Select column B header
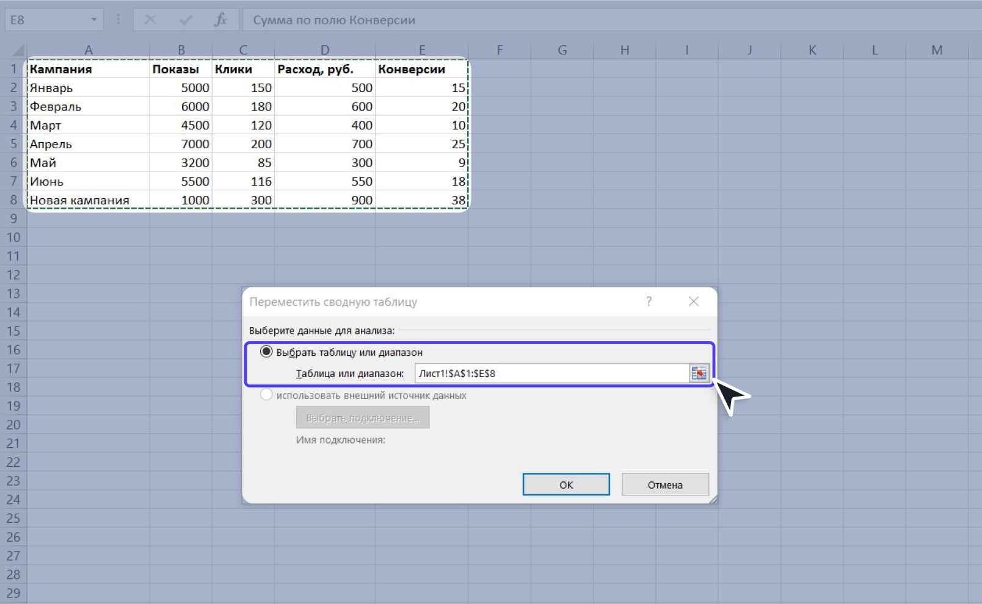Screen dimensions: 982x604 click(x=181, y=50)
